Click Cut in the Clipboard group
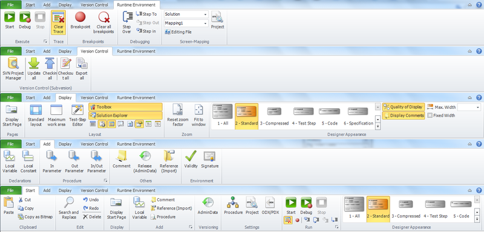 point(25,199)
